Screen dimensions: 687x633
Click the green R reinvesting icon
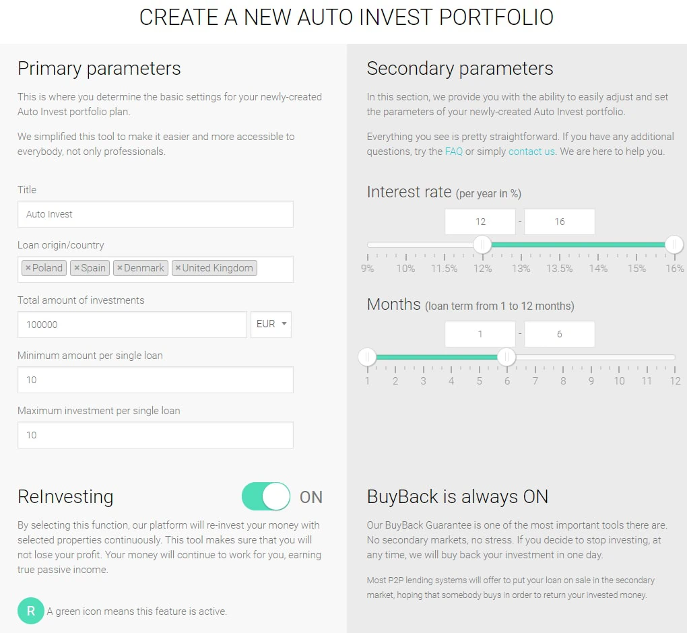pos(31,611)
